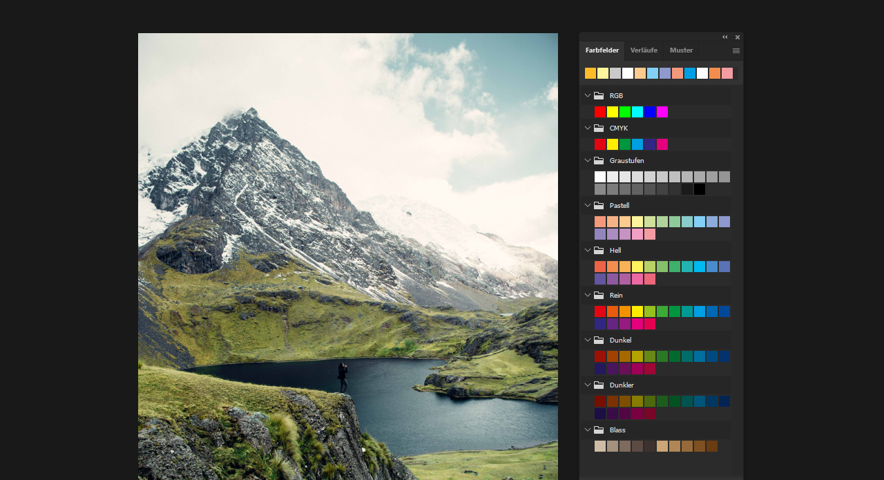Image resolution: width=884 pixels, height=480 pixels.
Task: Collapse the RGB swatch group
Action: coord(588,96)
